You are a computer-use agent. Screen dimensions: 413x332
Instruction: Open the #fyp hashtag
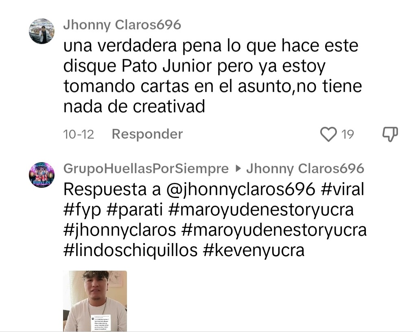[82, 210]
